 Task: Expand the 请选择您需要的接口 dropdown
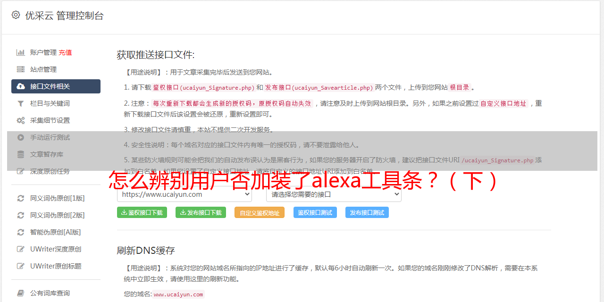tap(334, 194)
